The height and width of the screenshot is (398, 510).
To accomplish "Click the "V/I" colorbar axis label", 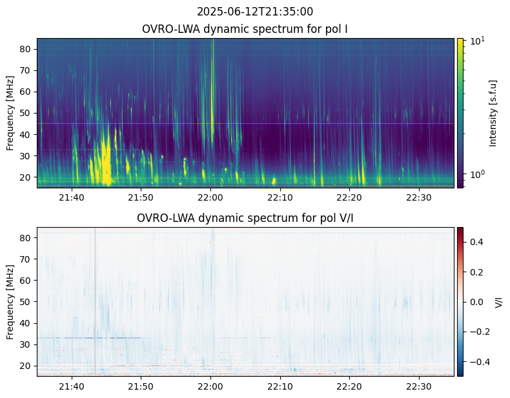I will coord(498,301).
